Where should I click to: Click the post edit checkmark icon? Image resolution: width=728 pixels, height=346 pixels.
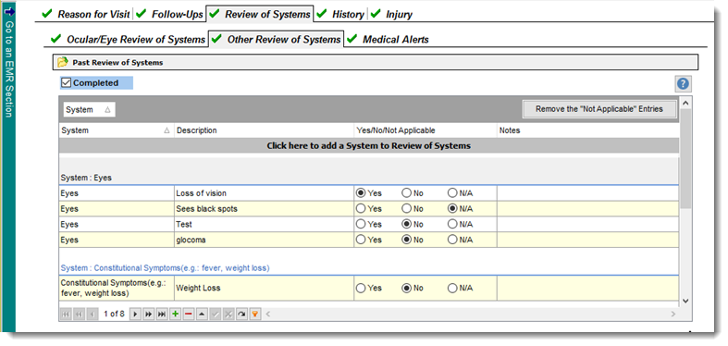tap(215, 315)
